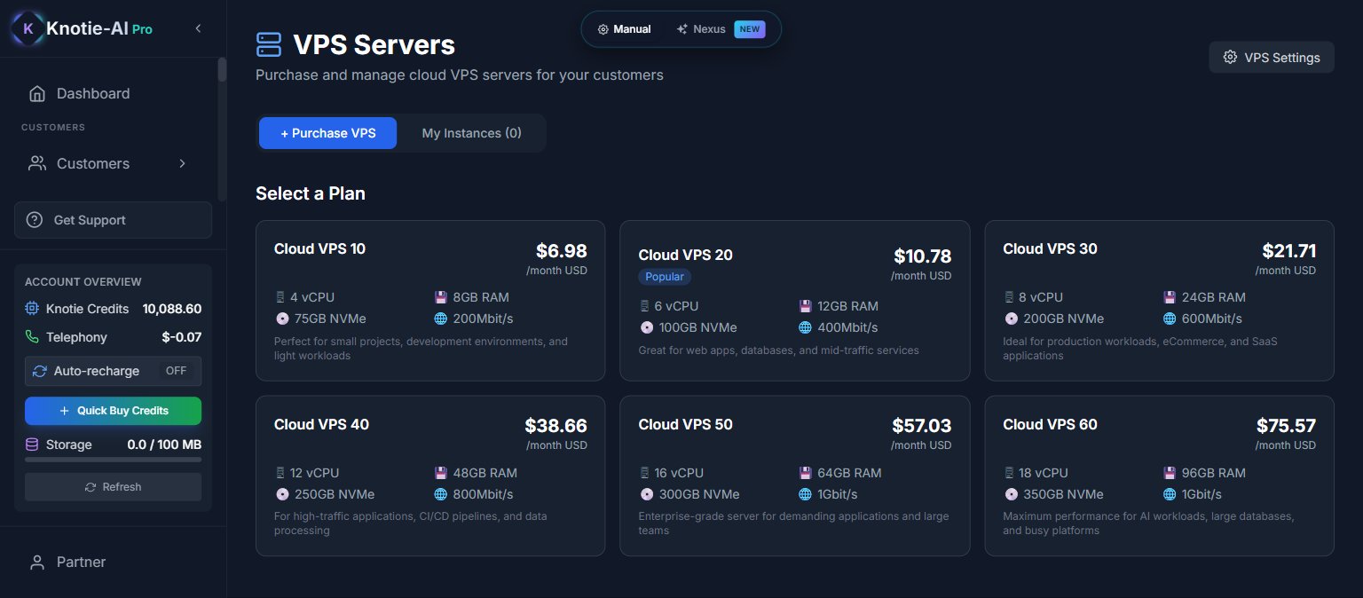Select the Cloud VPS 20 plan

794,301
